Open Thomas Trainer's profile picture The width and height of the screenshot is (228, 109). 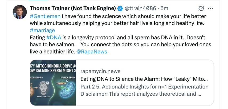click(x=19, y=12)
